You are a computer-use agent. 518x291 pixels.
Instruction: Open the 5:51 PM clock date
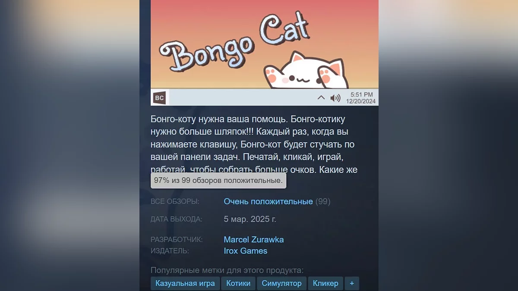click(x=361, y=98)
